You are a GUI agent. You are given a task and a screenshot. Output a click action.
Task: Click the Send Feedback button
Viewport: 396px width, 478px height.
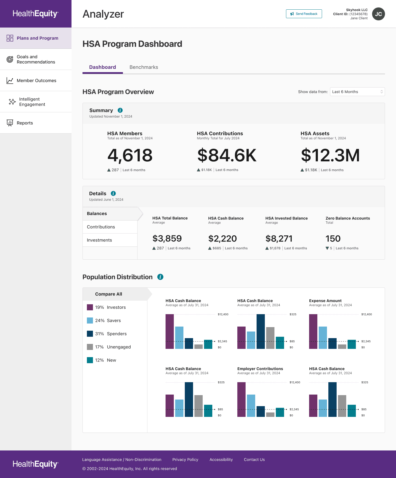(304, 14)
